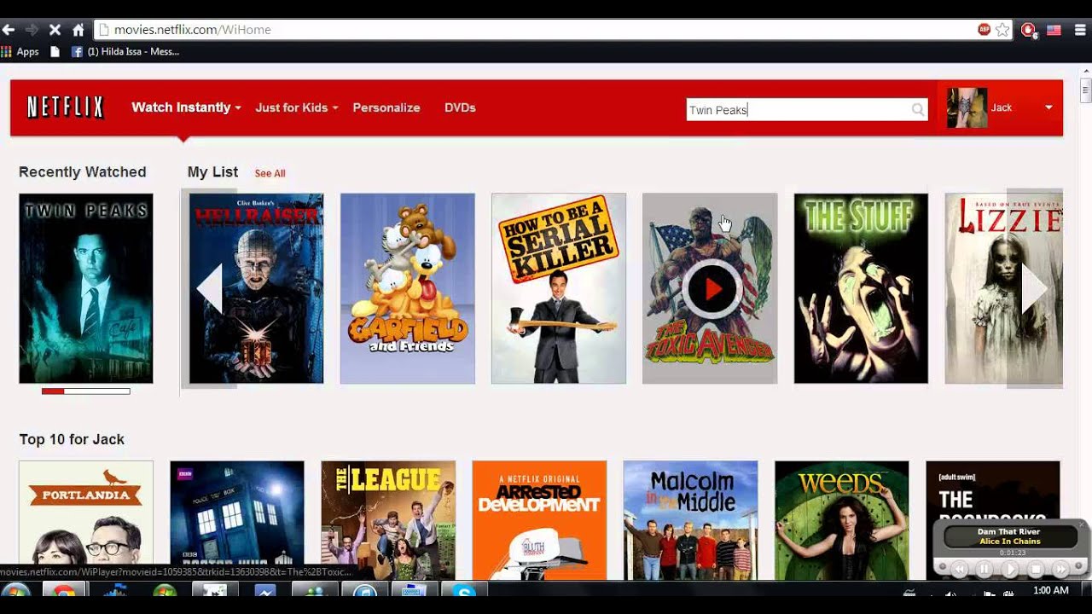The height and width of the screenshot is (614, 1092).
Task: Open the Personalize page
Action: pyautogui.click(x=386, y=107)
